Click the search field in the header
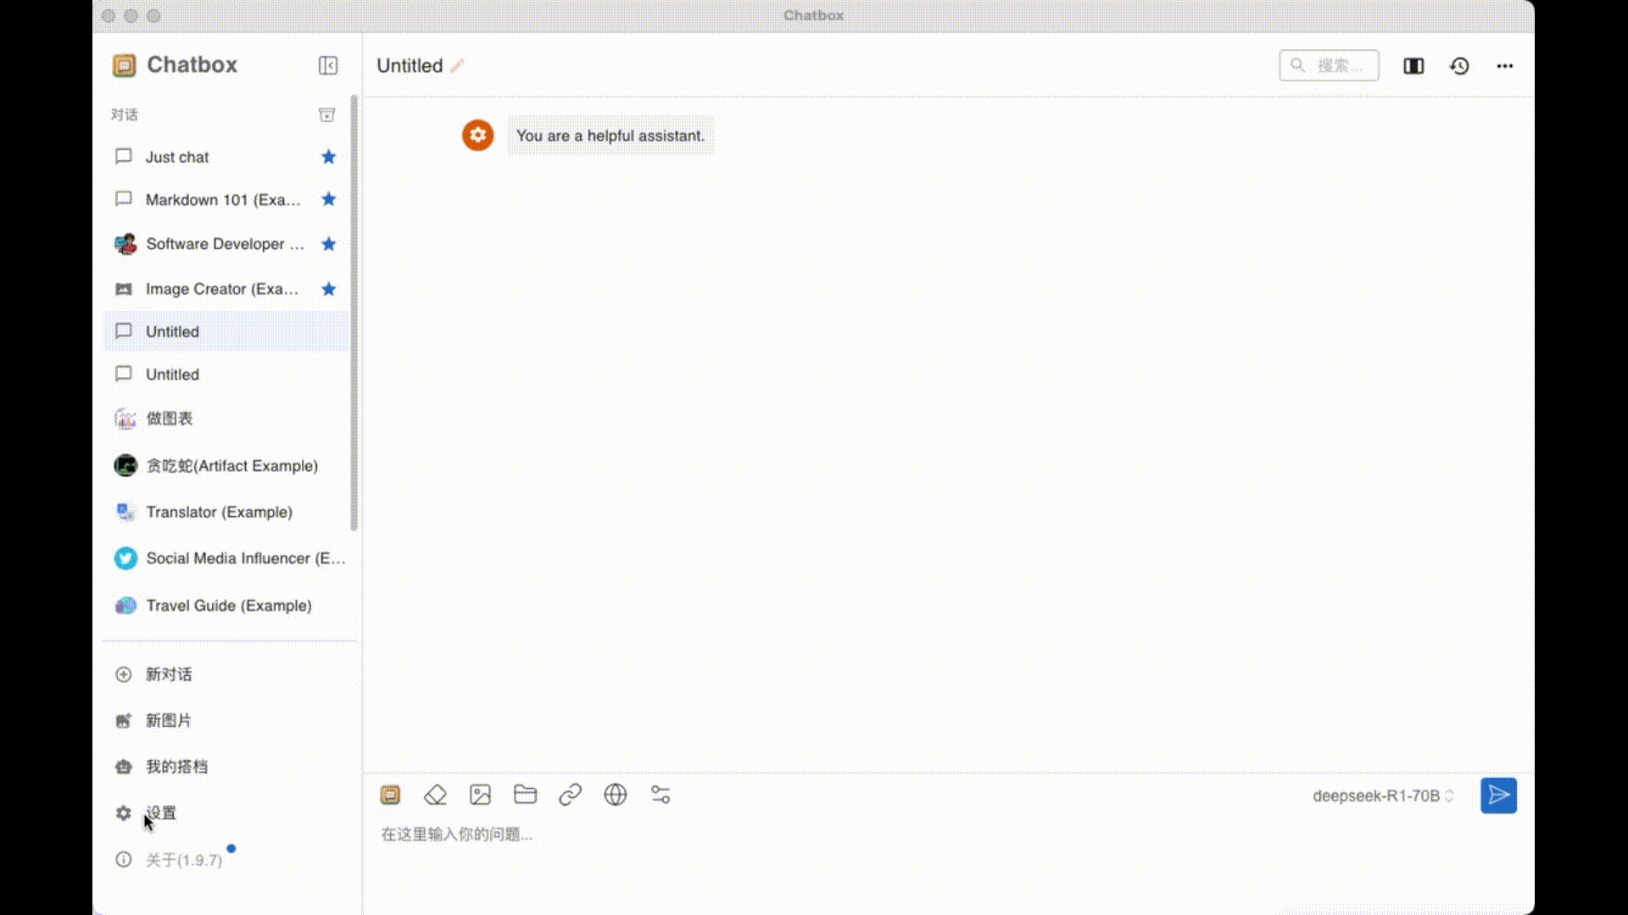This screenshot has width=1628, height=915. (1329, 65)
